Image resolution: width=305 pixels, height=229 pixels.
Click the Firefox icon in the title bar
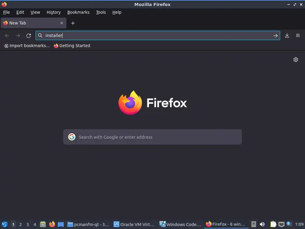4,4
